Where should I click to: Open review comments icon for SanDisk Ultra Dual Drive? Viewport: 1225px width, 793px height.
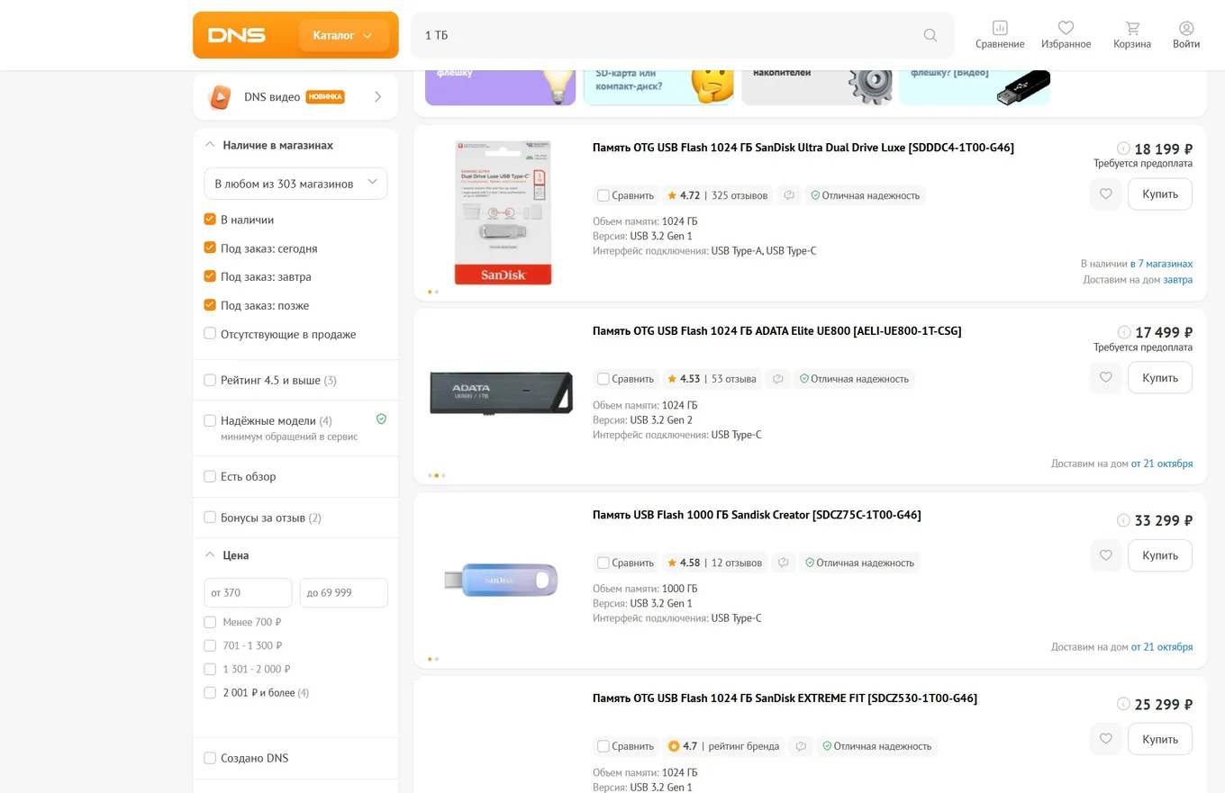(789, 195)
